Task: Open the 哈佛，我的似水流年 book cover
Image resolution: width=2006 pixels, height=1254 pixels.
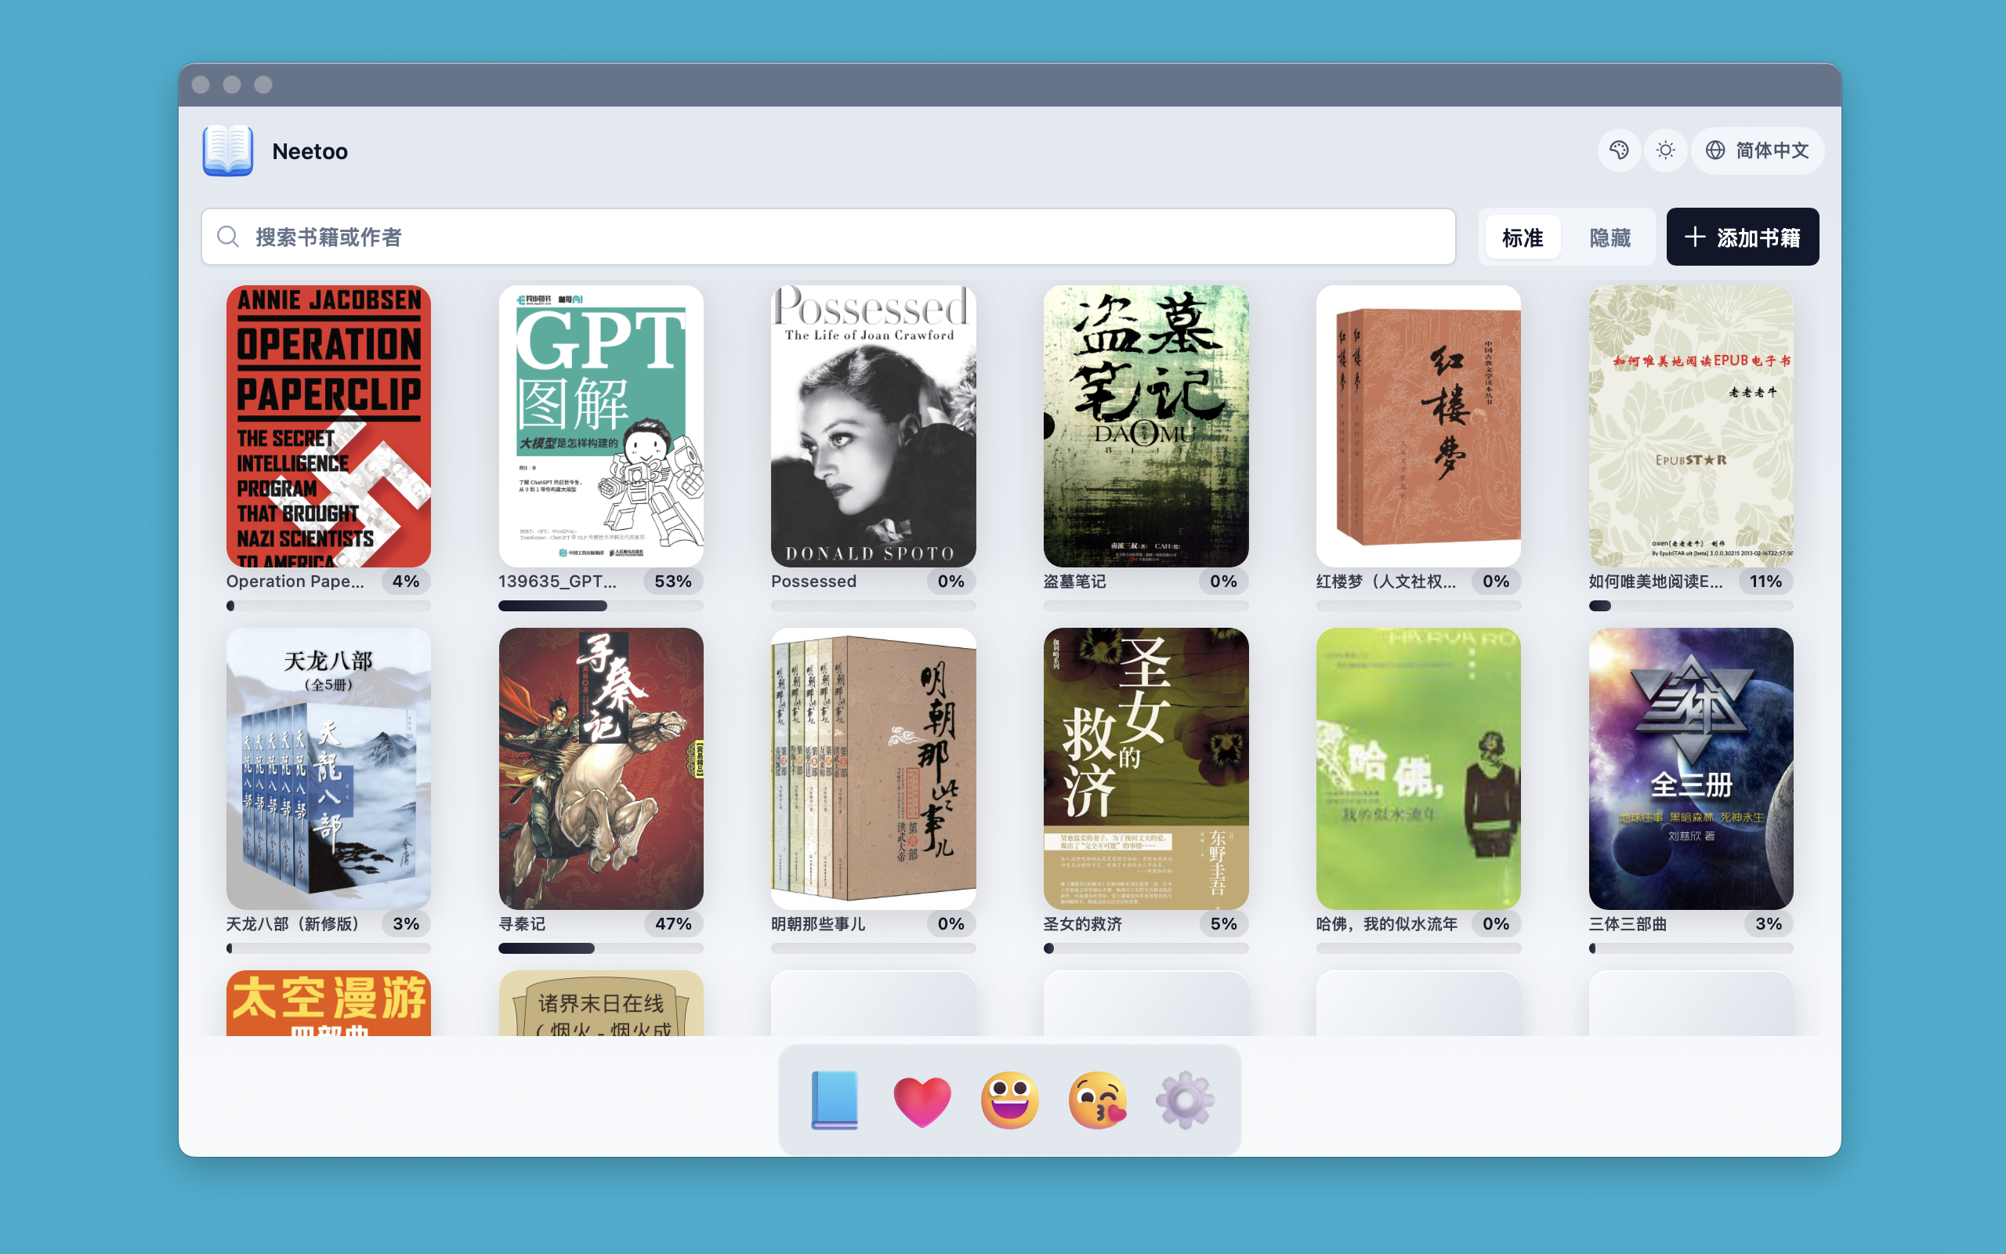Action: (x=1418, y=769)
